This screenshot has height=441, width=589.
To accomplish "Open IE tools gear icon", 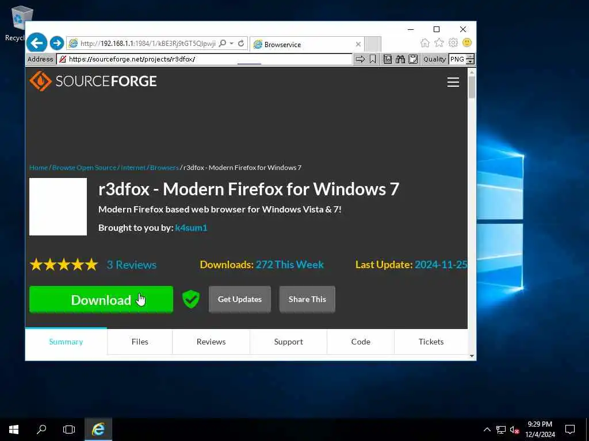I will pos(453,42).
